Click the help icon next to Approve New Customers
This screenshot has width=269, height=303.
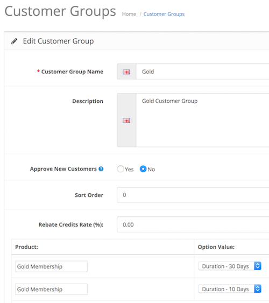point(101,169)
